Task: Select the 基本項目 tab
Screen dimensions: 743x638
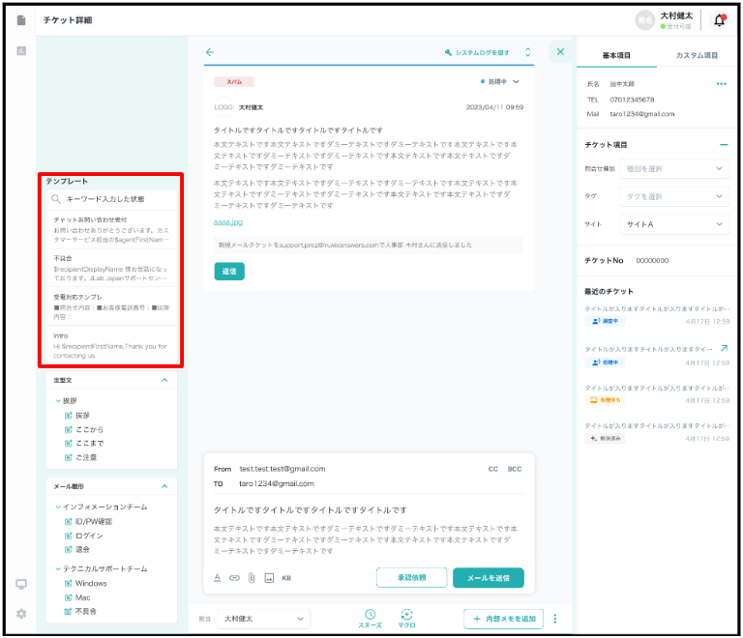Action: pyautogui.click(x=616, y=56)
